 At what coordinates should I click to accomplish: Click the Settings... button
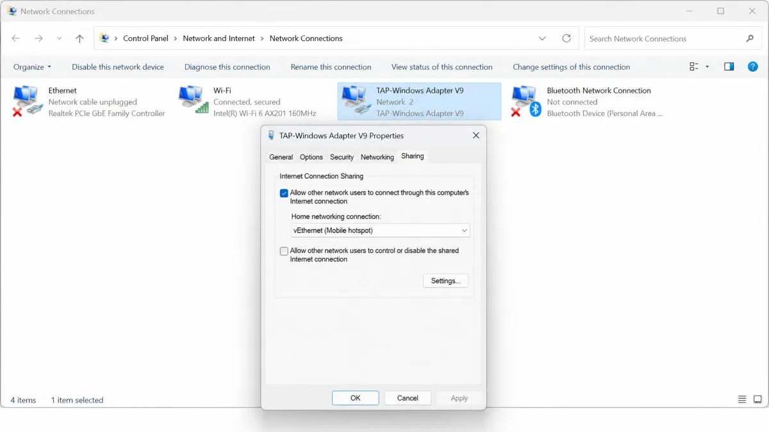tap(446, 281)
